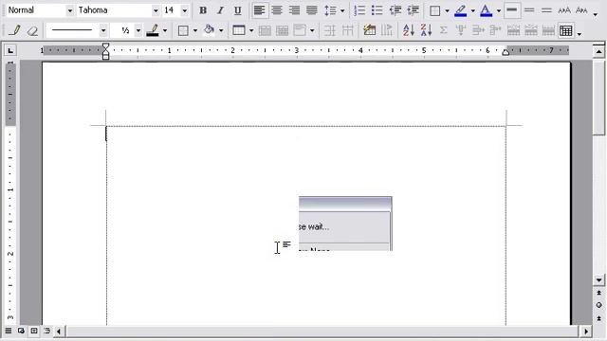607x341 pixels.
Task: Switch to Normal view button
Action: click(9, 331)
